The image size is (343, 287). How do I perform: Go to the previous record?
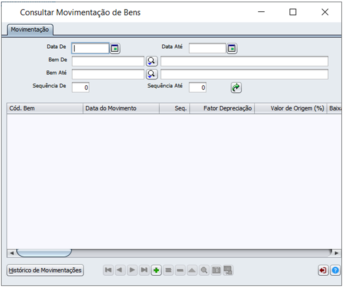[120, 270]
